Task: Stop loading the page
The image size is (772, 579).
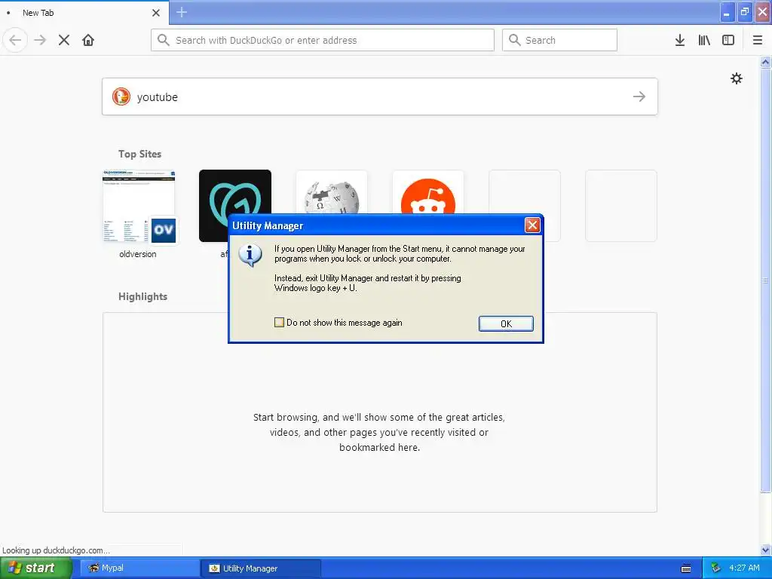Action: pos(64,40)
